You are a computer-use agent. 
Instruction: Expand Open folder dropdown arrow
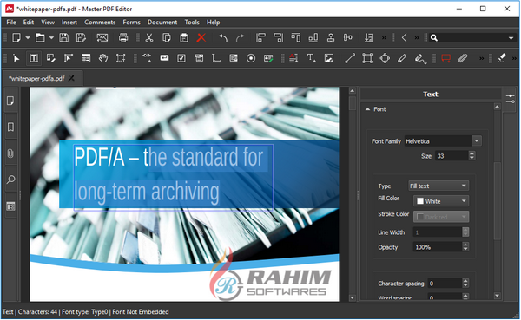(51, 38)
